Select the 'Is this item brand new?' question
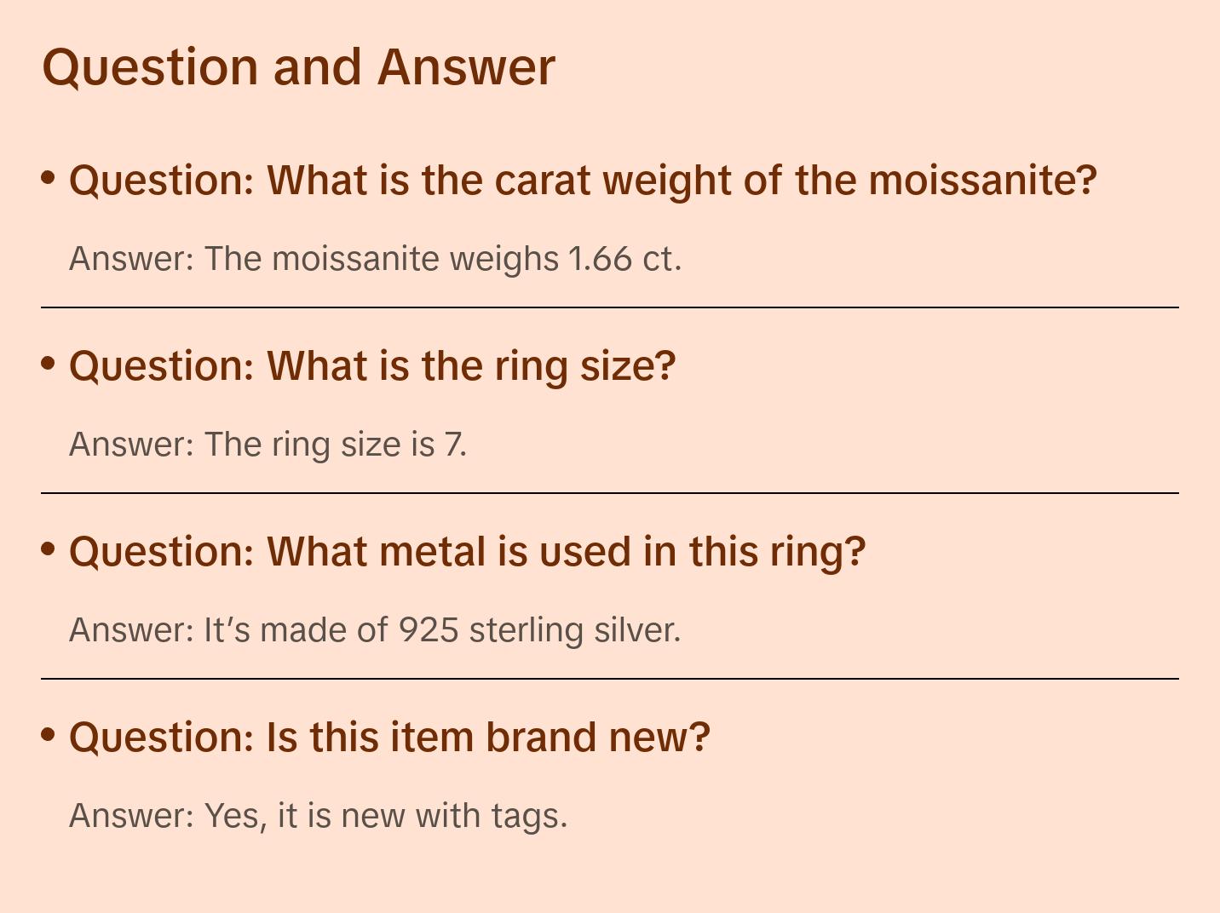 tap(389, 738)
